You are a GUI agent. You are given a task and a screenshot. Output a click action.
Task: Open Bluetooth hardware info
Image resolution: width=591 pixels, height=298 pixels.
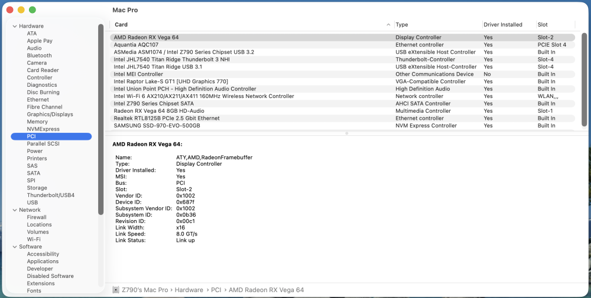39,55
